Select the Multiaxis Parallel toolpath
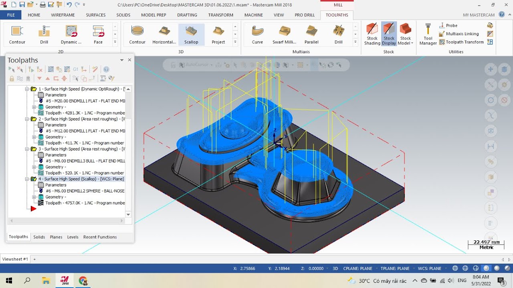Image resolution: width=513 pixels, height=288 pixels. point(311,35)
